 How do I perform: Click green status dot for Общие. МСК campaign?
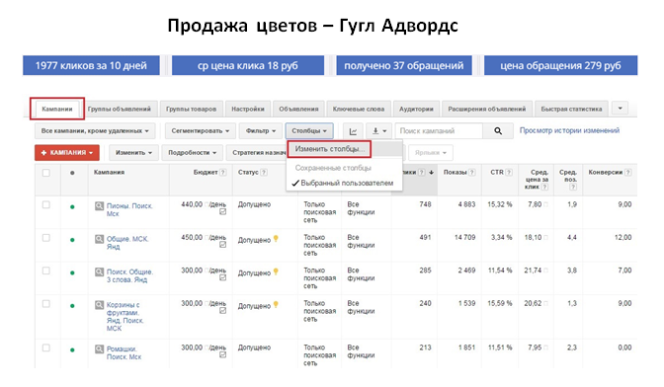pyautogui.click(x=72, y=240)
